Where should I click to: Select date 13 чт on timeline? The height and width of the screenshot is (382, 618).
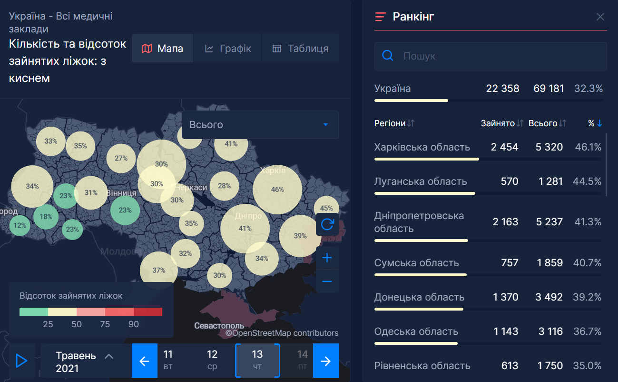(257, 361)
